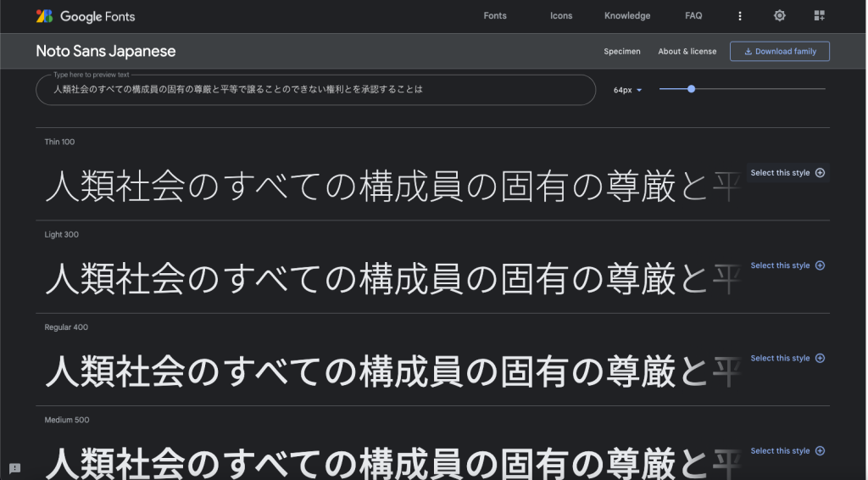The height and width of the screenshot is (480, 868).
Task: Click the plus icon for Thin 100 style
Action: pos(820,173)
